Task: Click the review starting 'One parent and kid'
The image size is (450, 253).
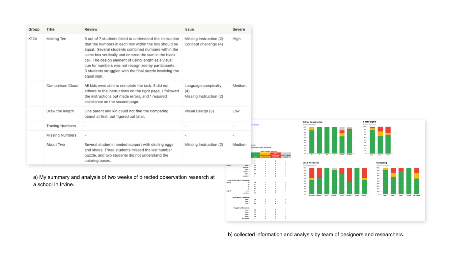Action: (127, 114)
